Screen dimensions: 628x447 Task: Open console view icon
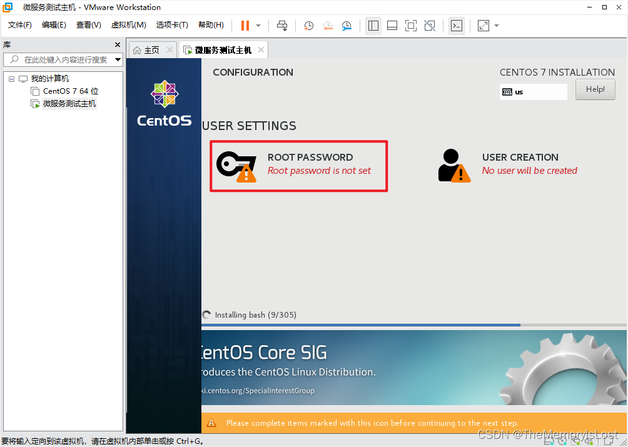[x=457, y=26]
